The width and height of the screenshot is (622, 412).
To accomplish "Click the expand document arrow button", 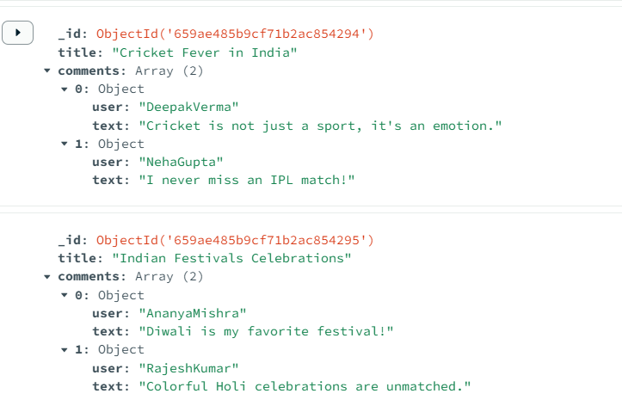I will coord(17,34).
